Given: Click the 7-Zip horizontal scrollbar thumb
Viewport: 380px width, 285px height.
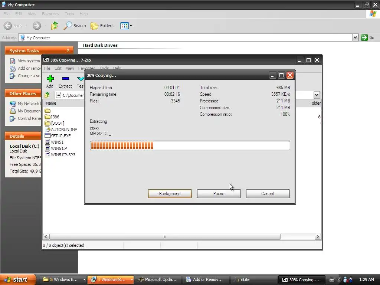Looking at the screenshot, I should tap(165, 237).
